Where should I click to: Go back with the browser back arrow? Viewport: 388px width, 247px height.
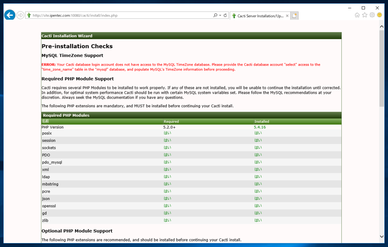coord(9,15)
